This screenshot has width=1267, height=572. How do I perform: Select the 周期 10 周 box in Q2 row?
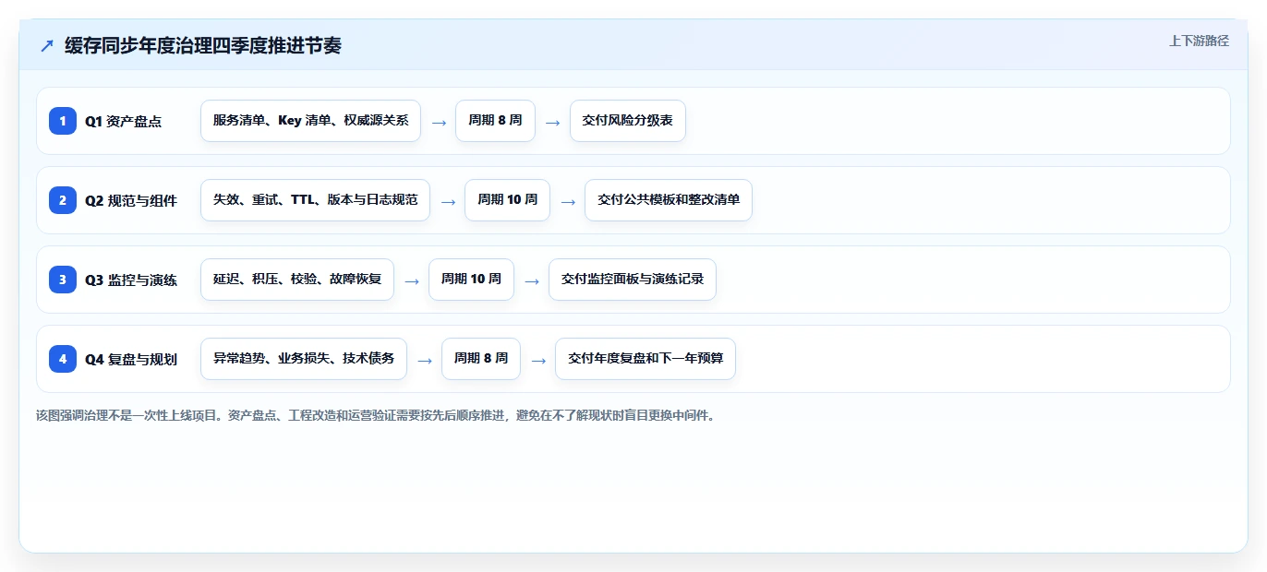pyautogui.click(x=507, y=200)
